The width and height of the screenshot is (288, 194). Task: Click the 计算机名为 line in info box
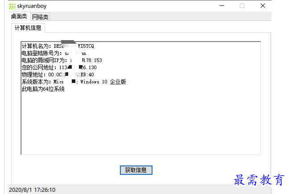pos(58,46)
